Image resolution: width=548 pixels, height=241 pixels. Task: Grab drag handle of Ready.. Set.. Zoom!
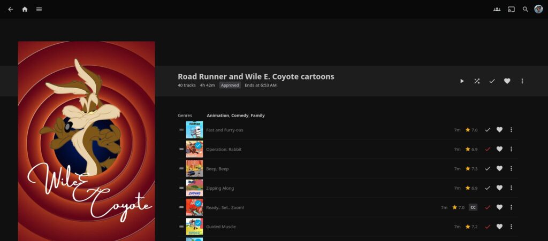tap(181, 207)
